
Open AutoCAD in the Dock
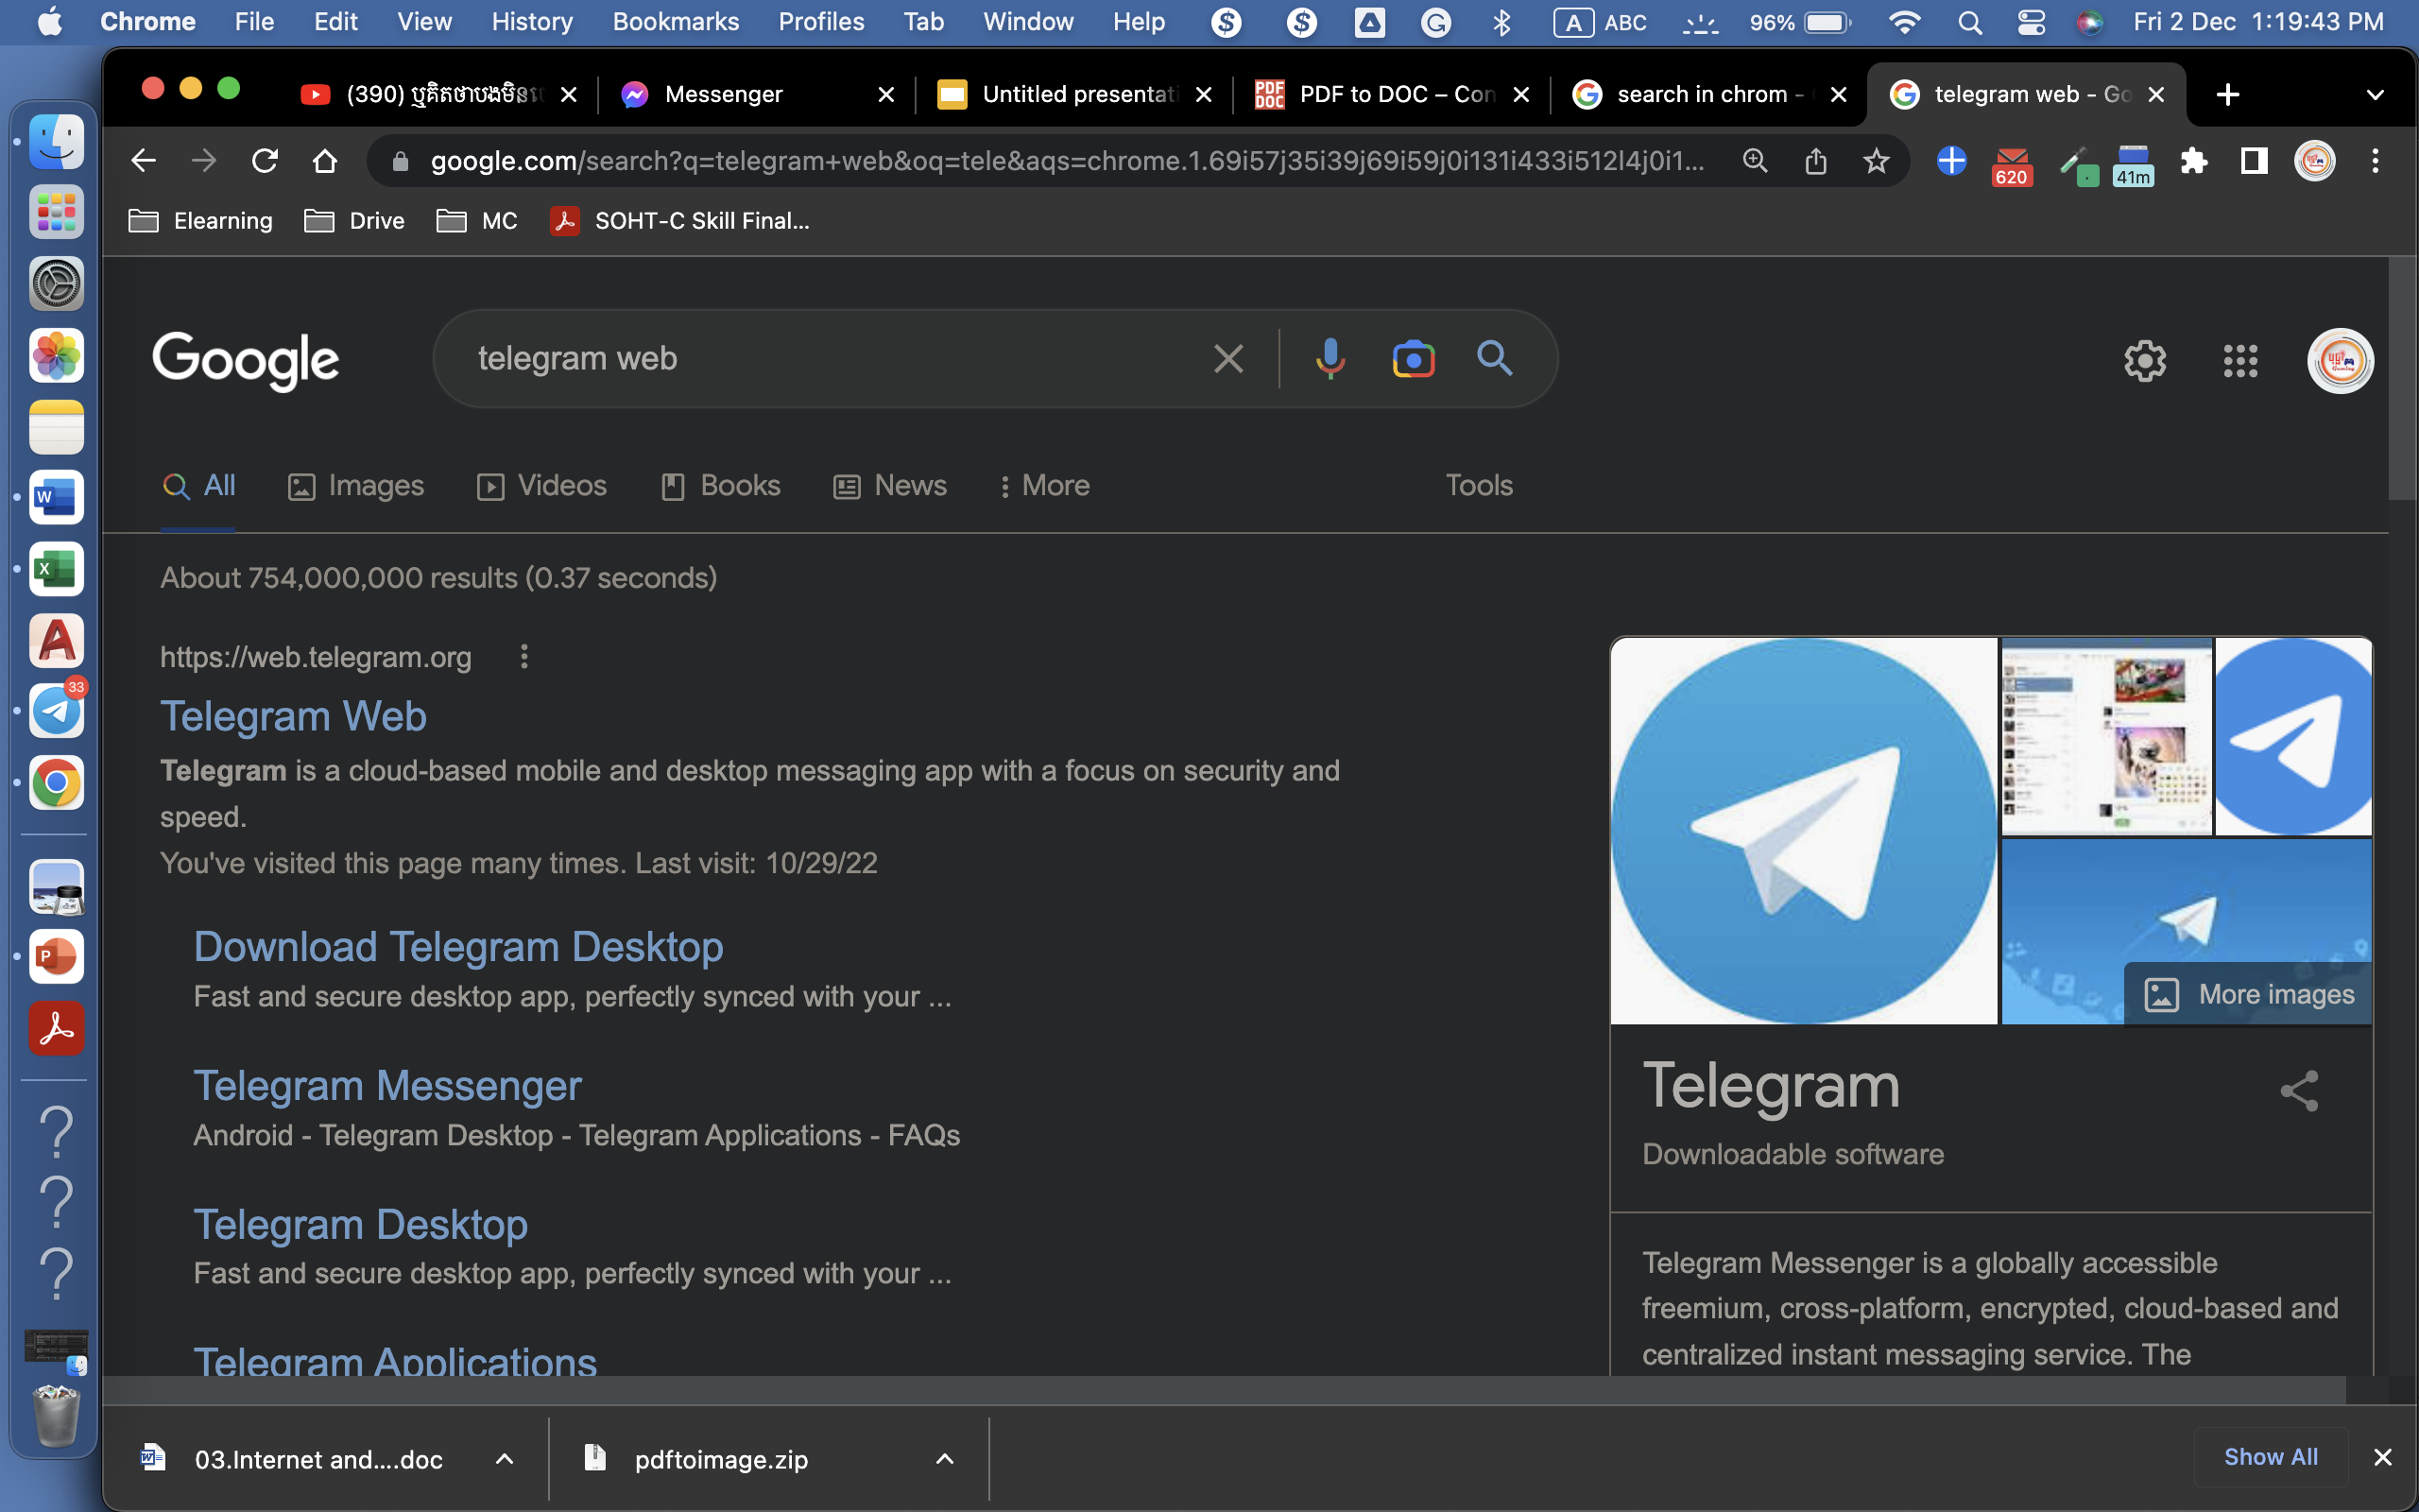[56, 640]
